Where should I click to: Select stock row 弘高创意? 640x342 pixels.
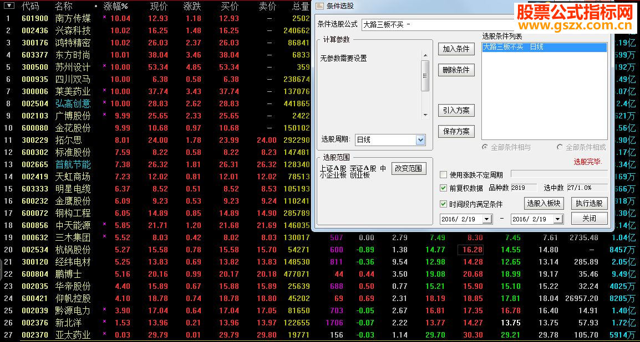pyautogui.click(x=156, y=104)
